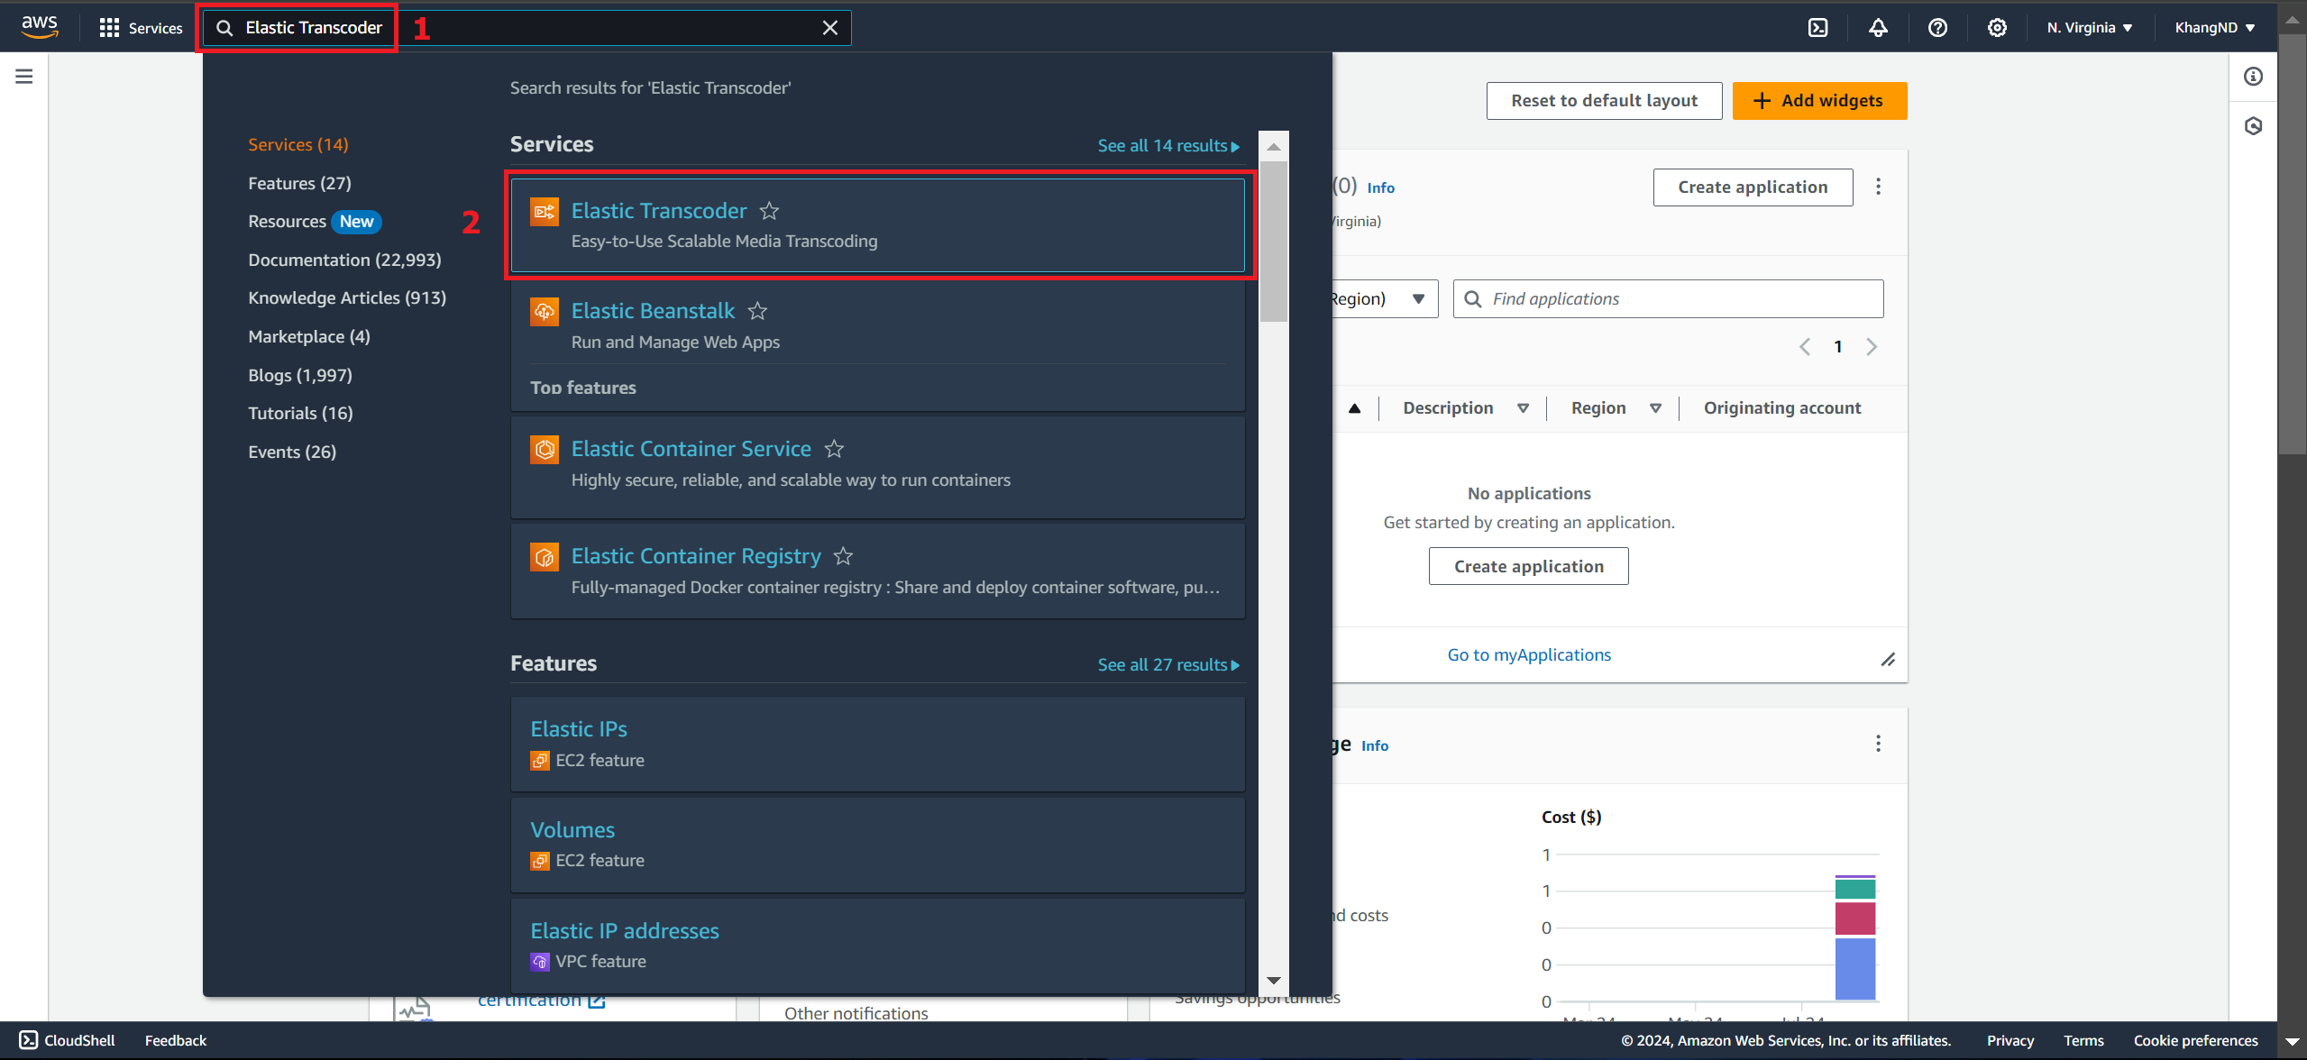The width and height of the screenshot is (2307, 1060).
Task: Click See all 14 results link
Action: point(1168,145)
